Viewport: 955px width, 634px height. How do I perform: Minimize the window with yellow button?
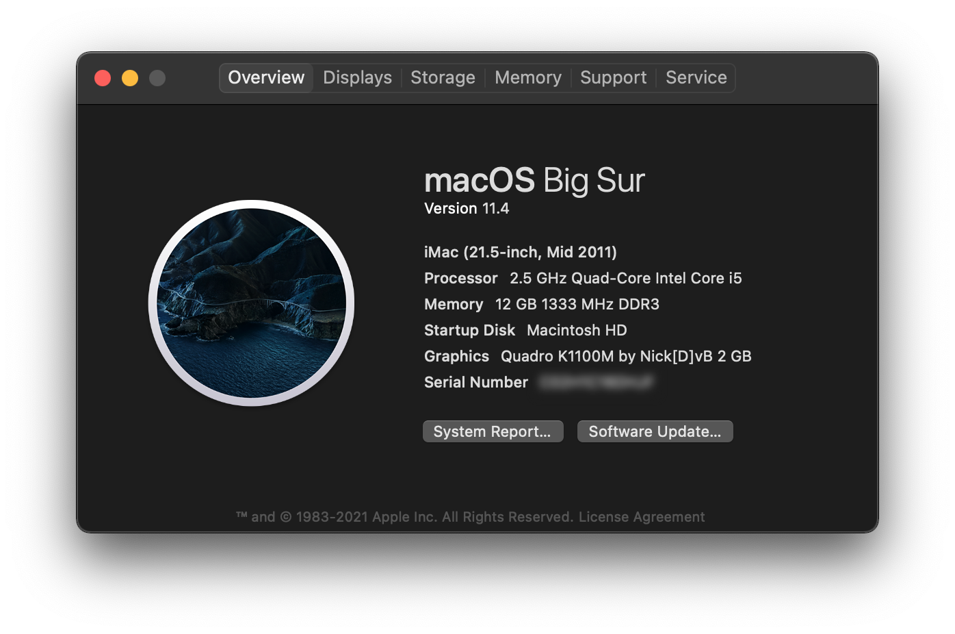130,78
